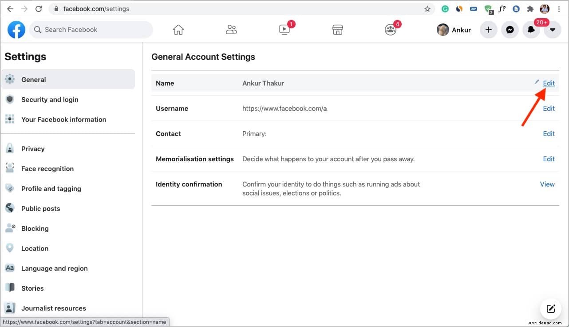Image resolution: width=569 pixels, height=327 pixels.
Task: Open the Grammarly extension icon
Action: (445, 9)
